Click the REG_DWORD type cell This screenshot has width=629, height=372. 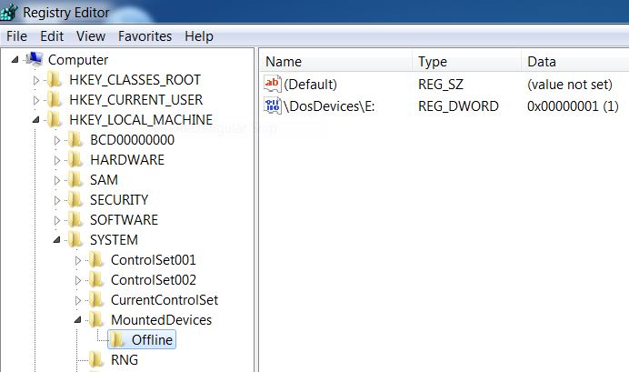coord(458,106)
